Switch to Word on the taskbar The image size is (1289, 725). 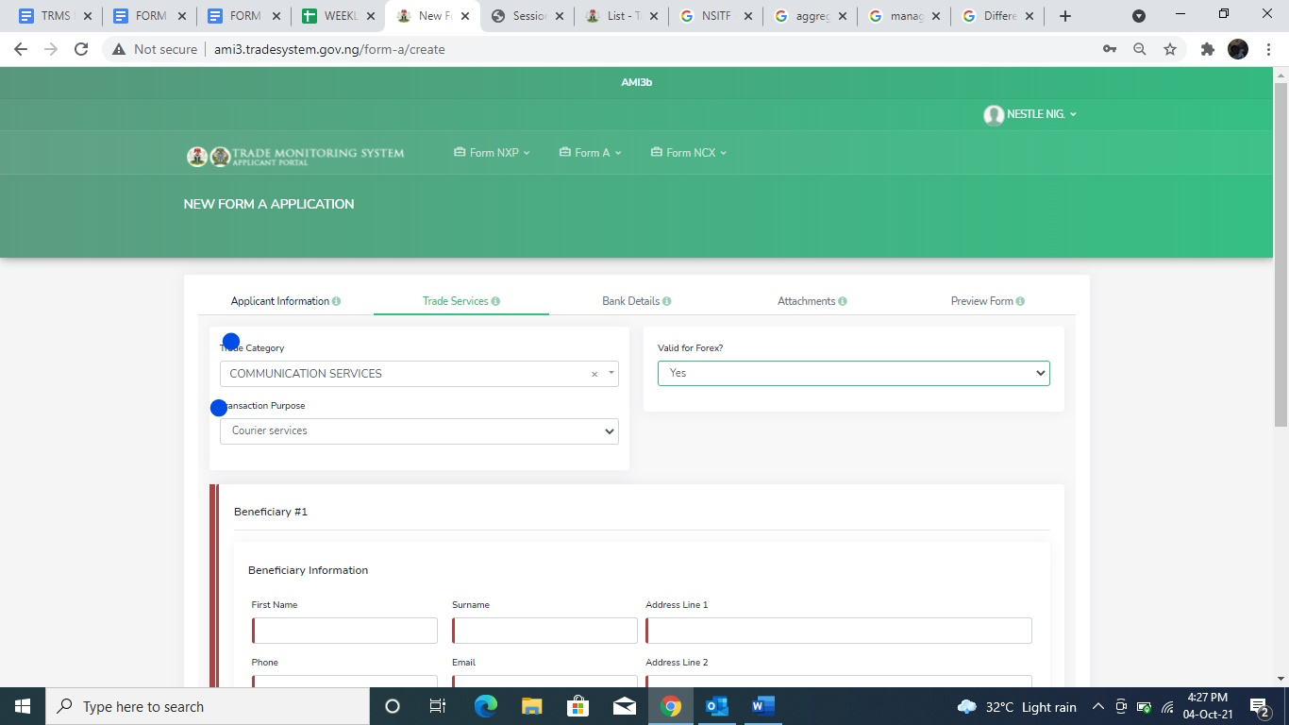763,706
